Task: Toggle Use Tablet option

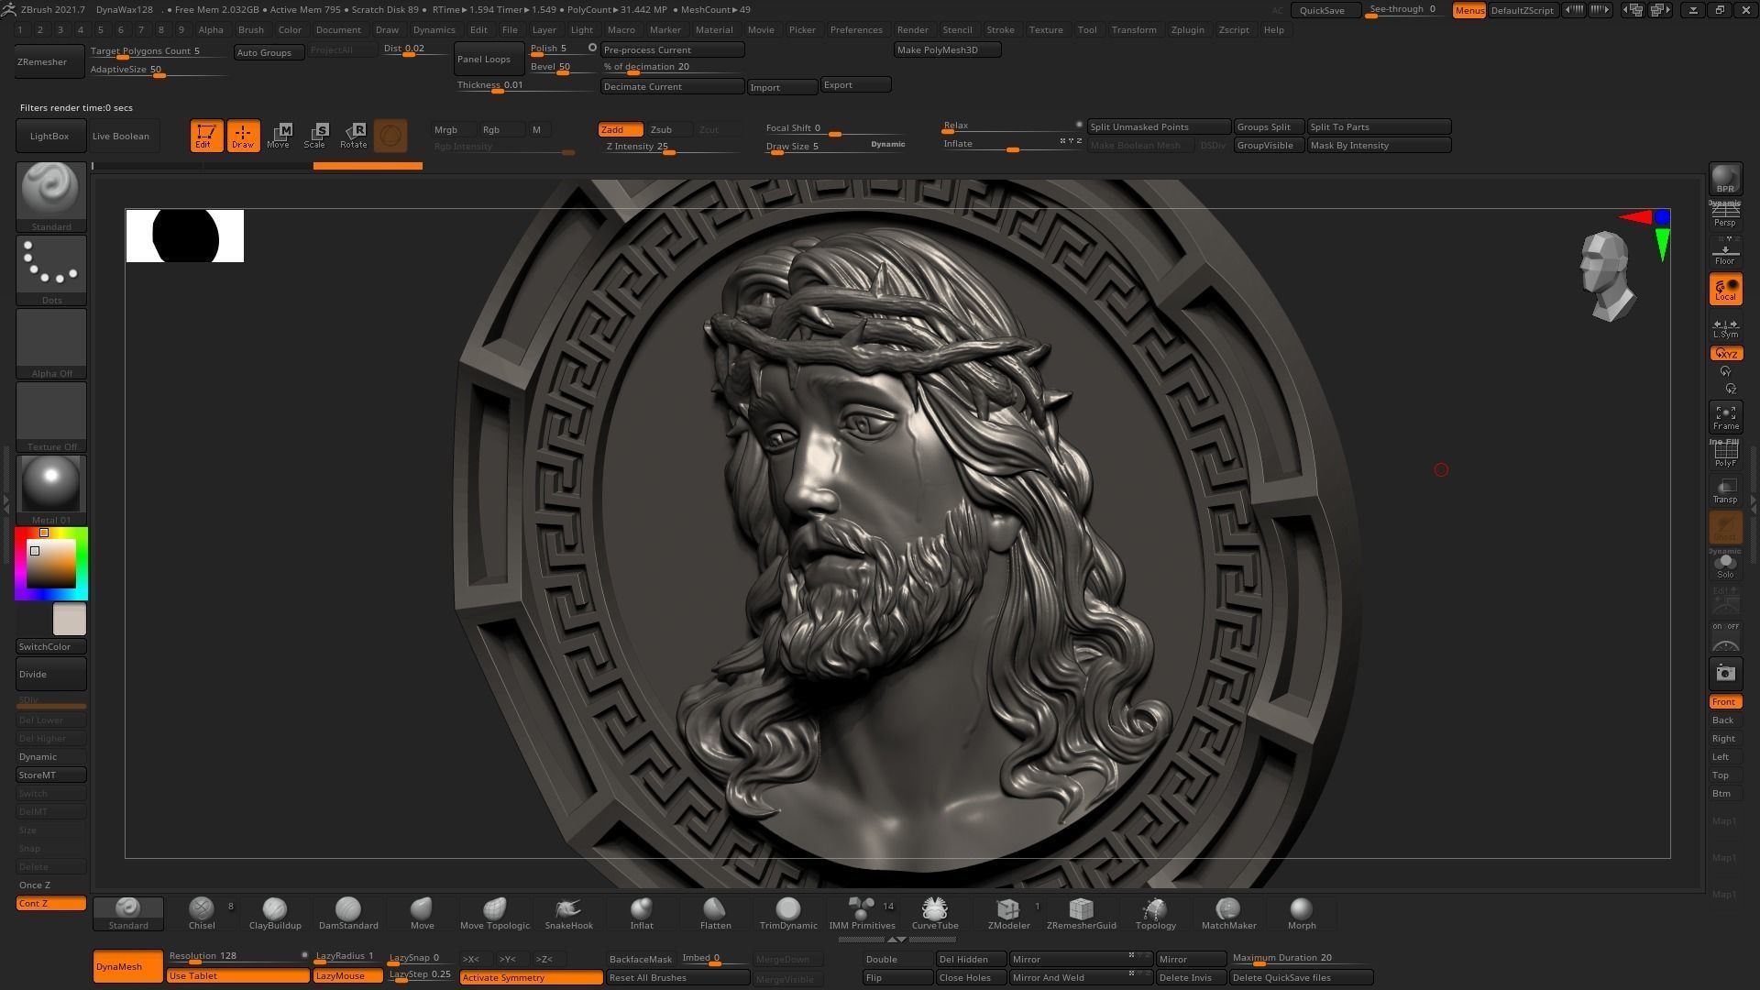Action: pos(237,976)
